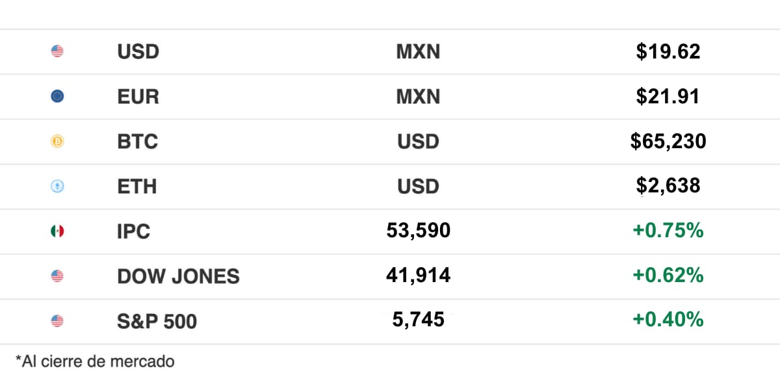Select the $65,230 Bitcoin price
Screen dimensions: 780x390
668,141
